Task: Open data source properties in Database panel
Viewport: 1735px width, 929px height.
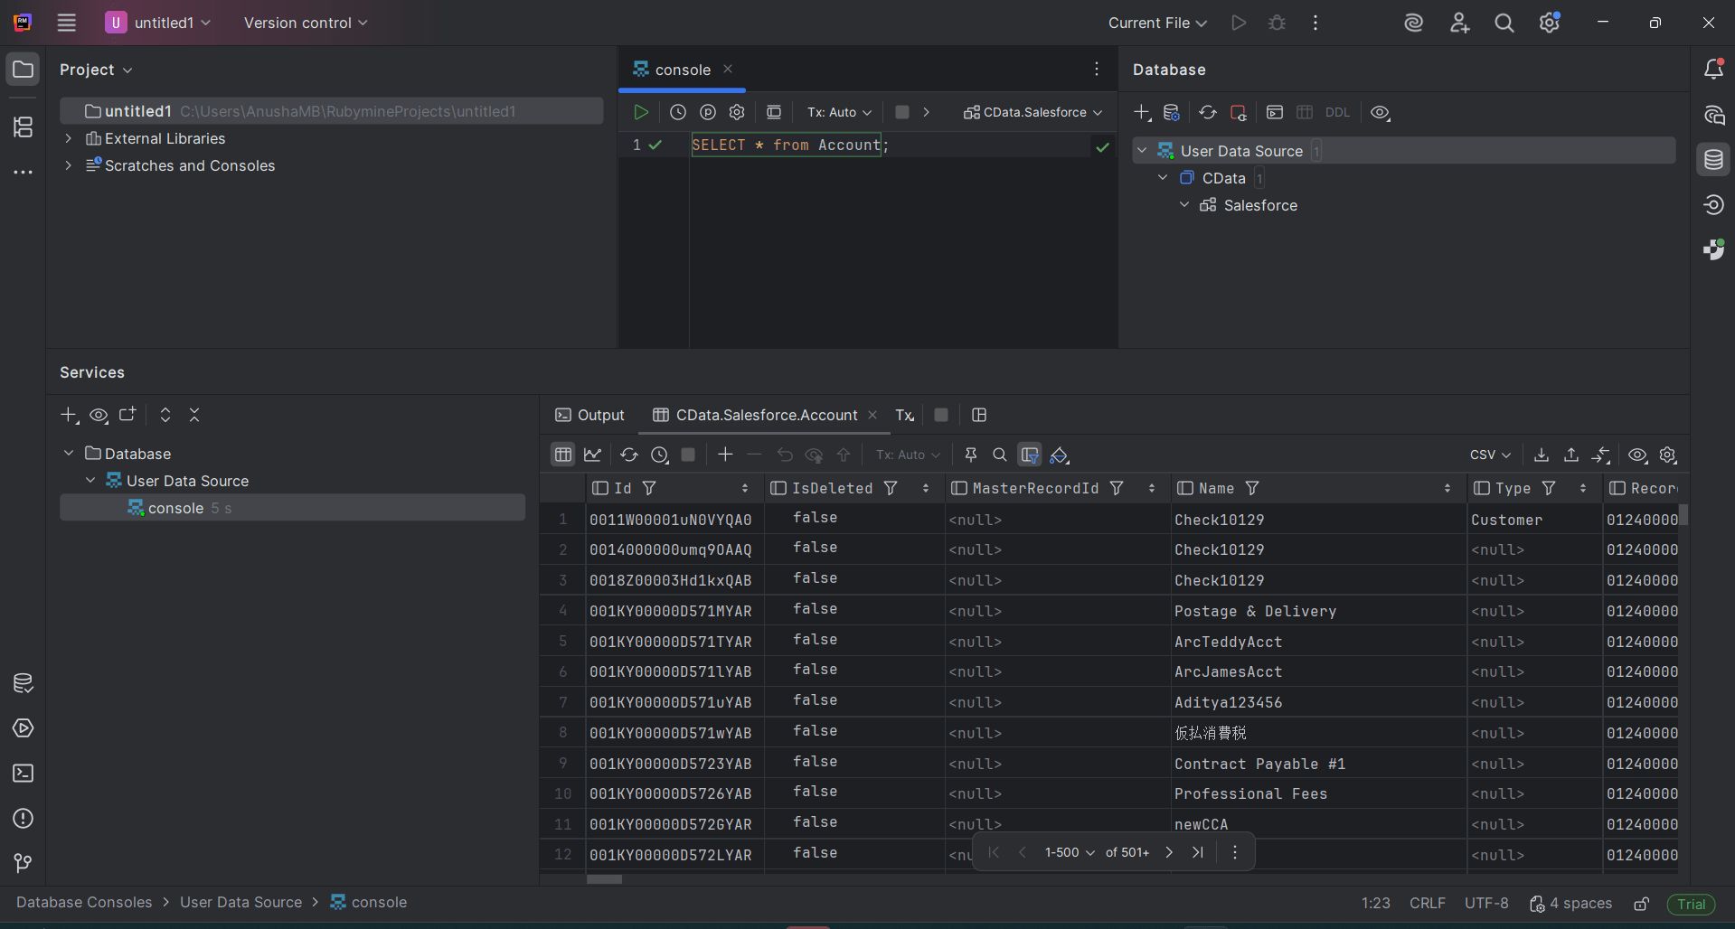Action: [1171, 112]
